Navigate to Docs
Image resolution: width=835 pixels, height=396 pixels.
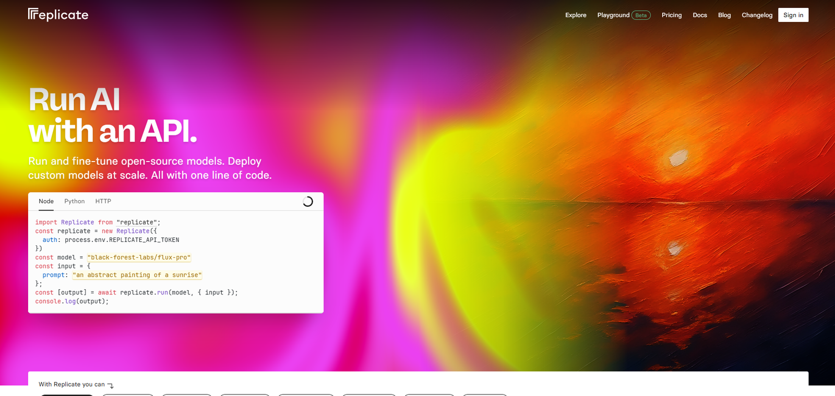(699, 15)
